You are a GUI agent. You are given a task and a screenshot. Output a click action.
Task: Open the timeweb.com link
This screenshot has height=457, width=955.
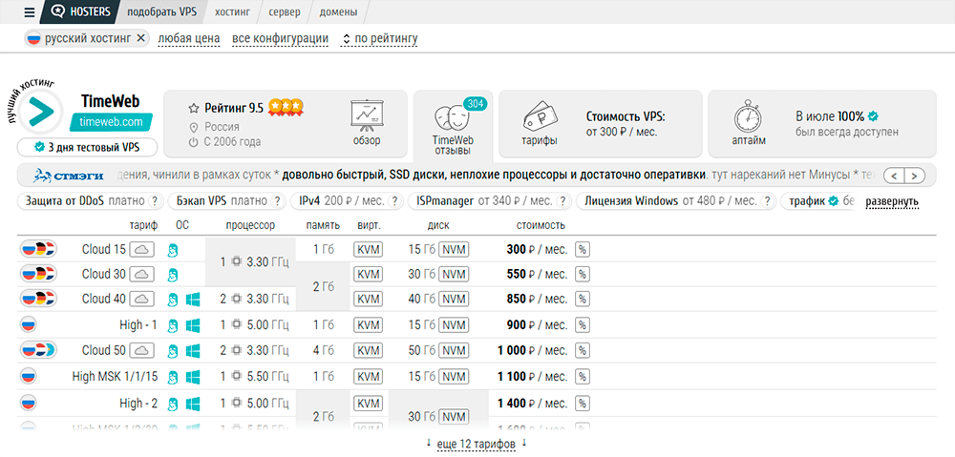[x=111, y=122]
